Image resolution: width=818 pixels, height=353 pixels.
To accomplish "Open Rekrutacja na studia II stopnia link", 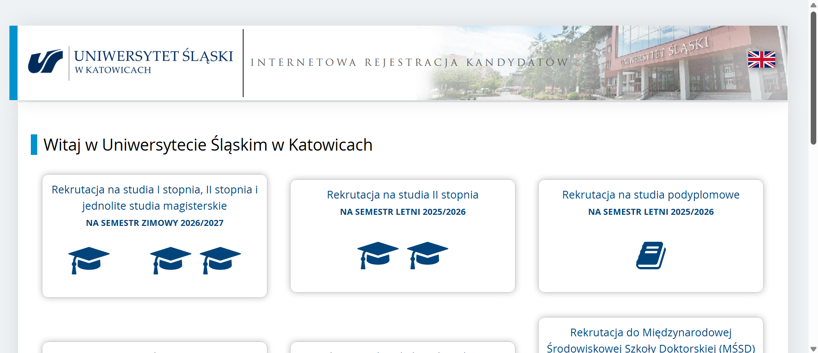I will [x=403, y=195].
